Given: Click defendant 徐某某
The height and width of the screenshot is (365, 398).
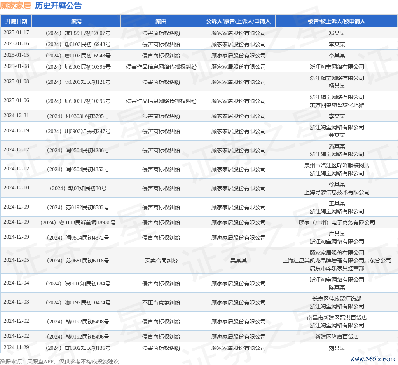Looking at the screenshot, I should point(337,184).
